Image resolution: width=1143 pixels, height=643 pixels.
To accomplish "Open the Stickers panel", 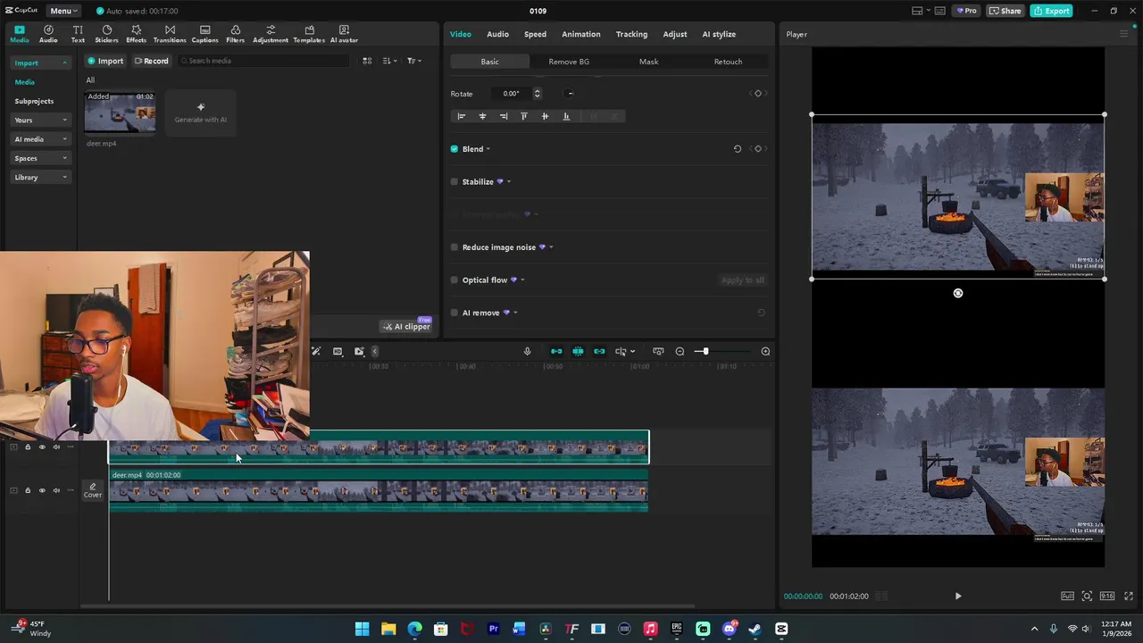I will coord(106,34).
